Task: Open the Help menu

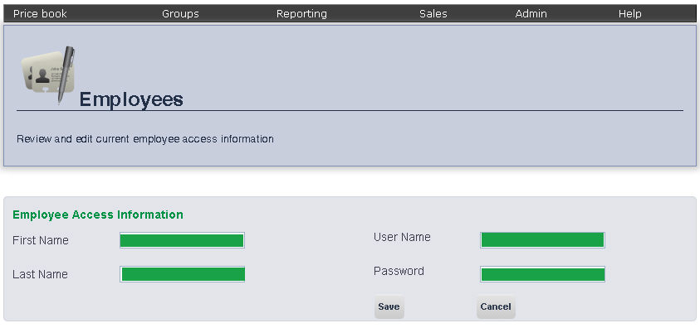Action: pyautogui.click(x=630, y=14)
